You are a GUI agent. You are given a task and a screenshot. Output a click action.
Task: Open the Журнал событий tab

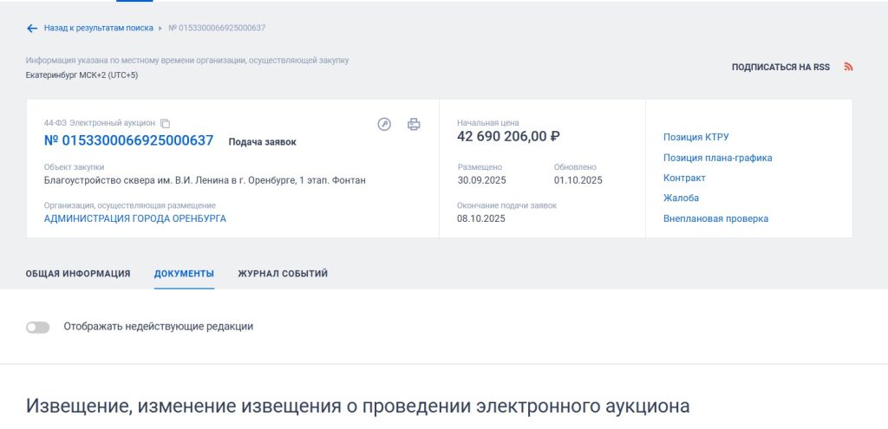click(283, 274)
